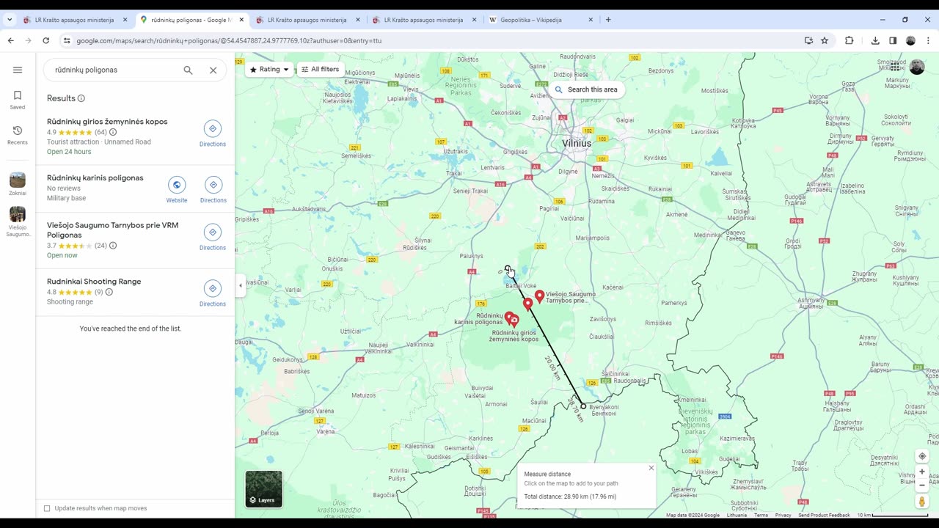Click the Vilnius city label on map

pos(577,143)
